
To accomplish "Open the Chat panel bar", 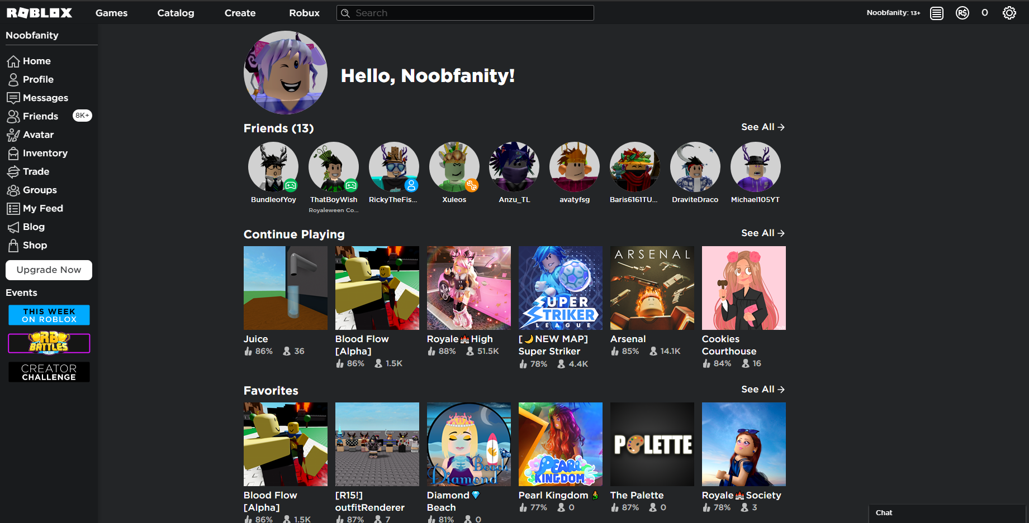I will pyautogui.click(x=947, y=513).
